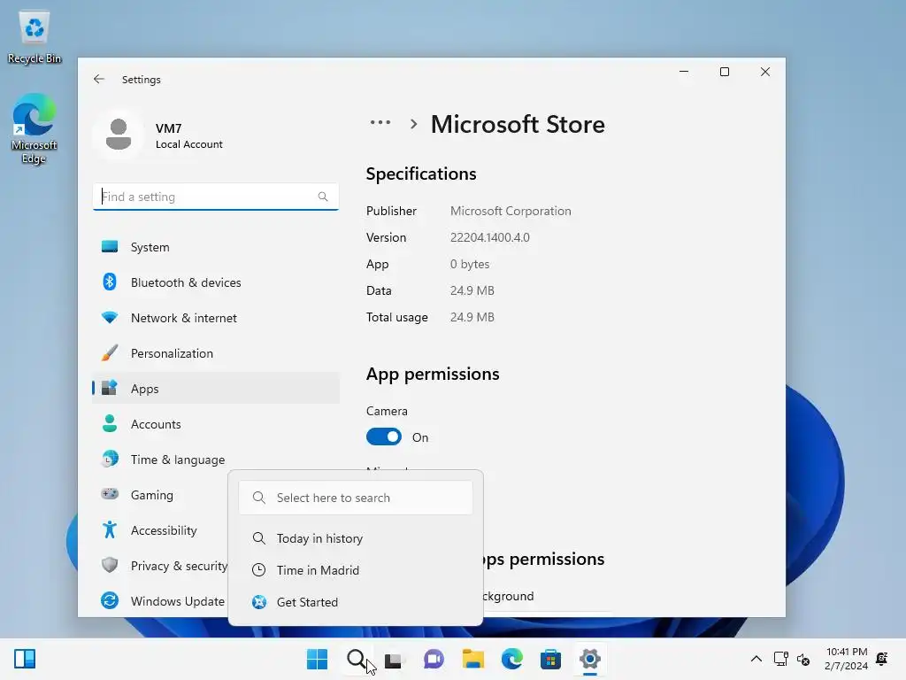Click Select here to search box
This screenshot has height=680, width=906.
click(356, 498)
